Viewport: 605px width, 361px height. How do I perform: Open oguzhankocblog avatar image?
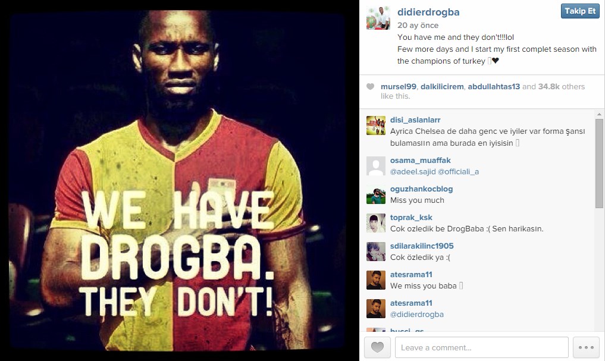point(376,194)
